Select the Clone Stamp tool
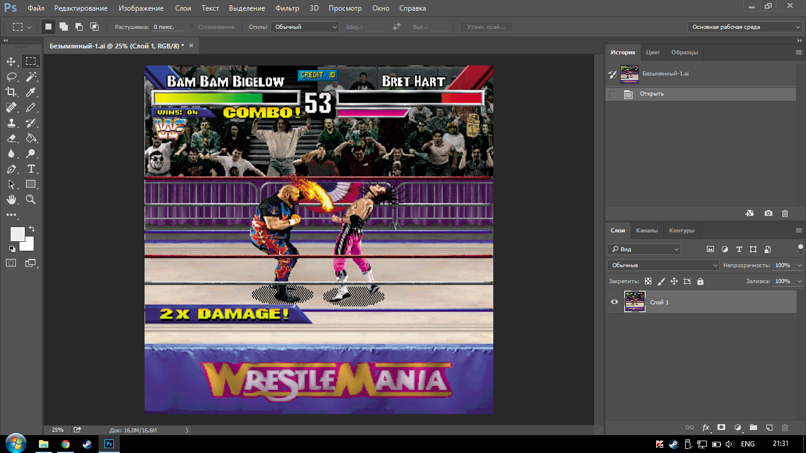The image size is (806, 453). [x=11, y=123]
